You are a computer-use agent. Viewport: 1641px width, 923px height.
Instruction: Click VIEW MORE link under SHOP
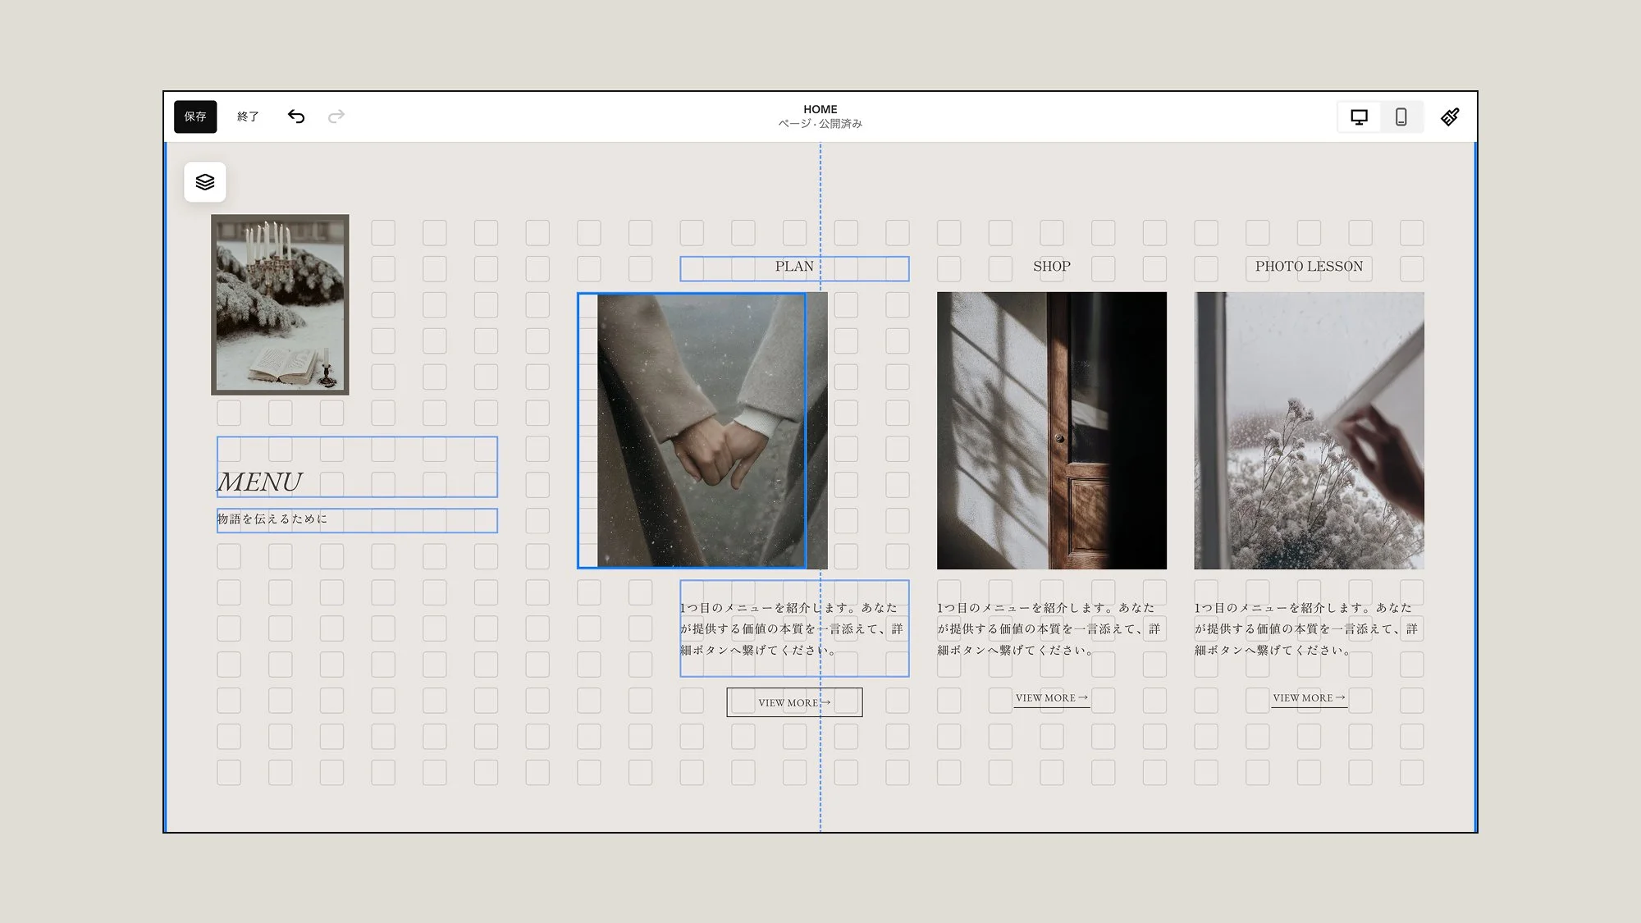(x=1051, y=698)
